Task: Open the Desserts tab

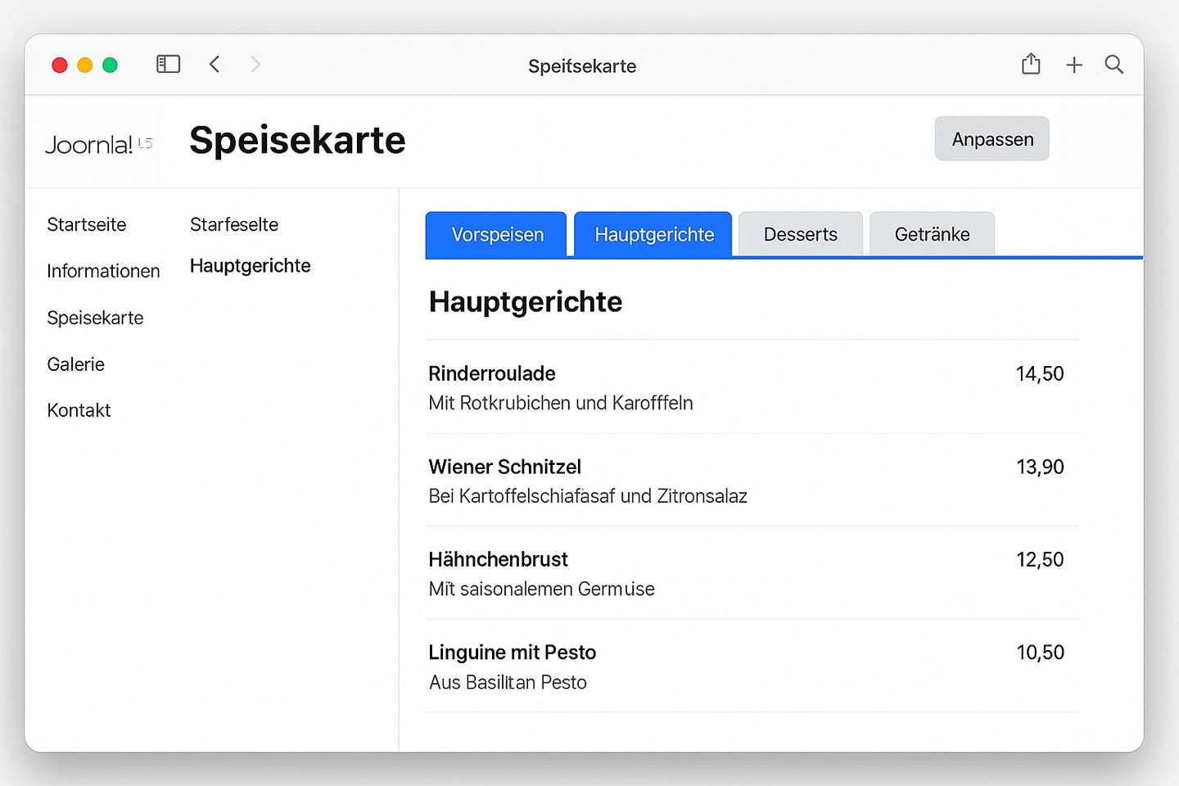Action: 801,235
